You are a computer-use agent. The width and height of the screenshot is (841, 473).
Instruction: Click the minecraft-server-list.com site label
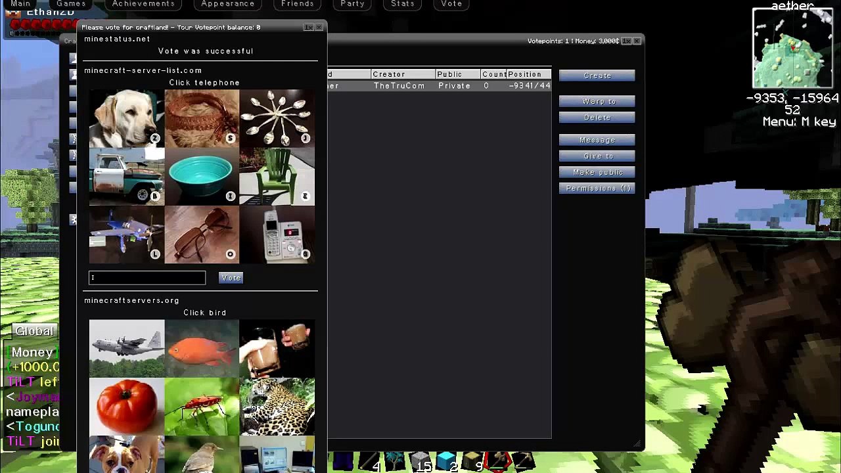pos(143,70)
